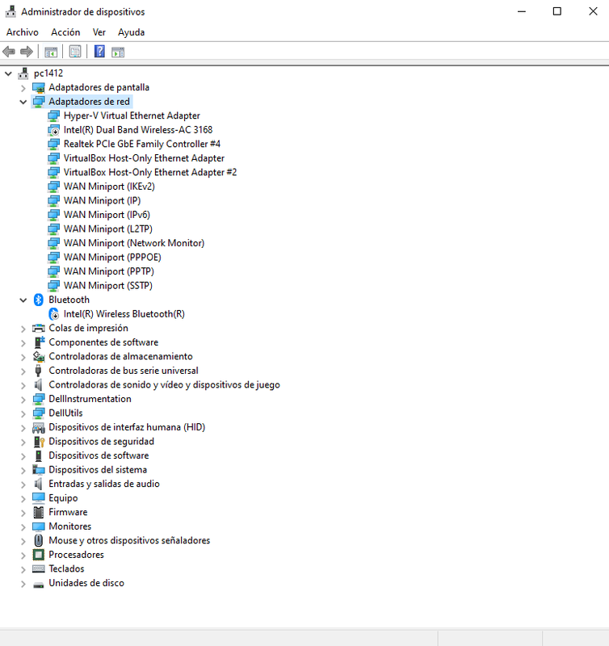Select WAN Miniport (IPv6)
The width and height of the screenshot is (609, 646).
(x=107, y=215)
